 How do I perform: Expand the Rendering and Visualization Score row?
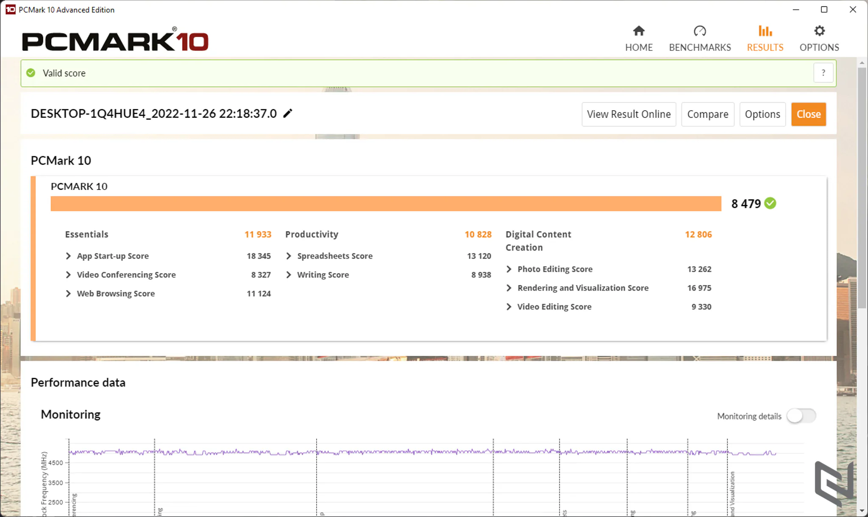pyautogui.click(x=509, y=288)
